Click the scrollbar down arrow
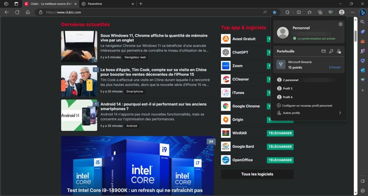368x196 pixels. pyautogui.click(x=355, y=193)
